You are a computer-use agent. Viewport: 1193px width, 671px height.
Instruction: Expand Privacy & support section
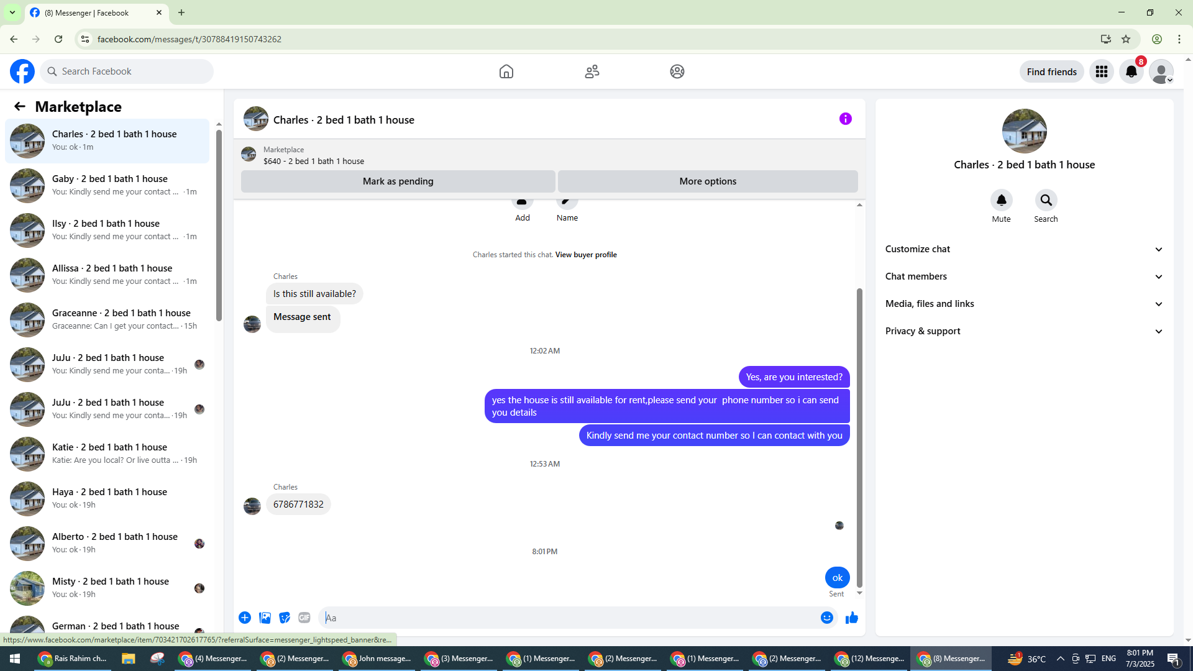pos(1023,331)
